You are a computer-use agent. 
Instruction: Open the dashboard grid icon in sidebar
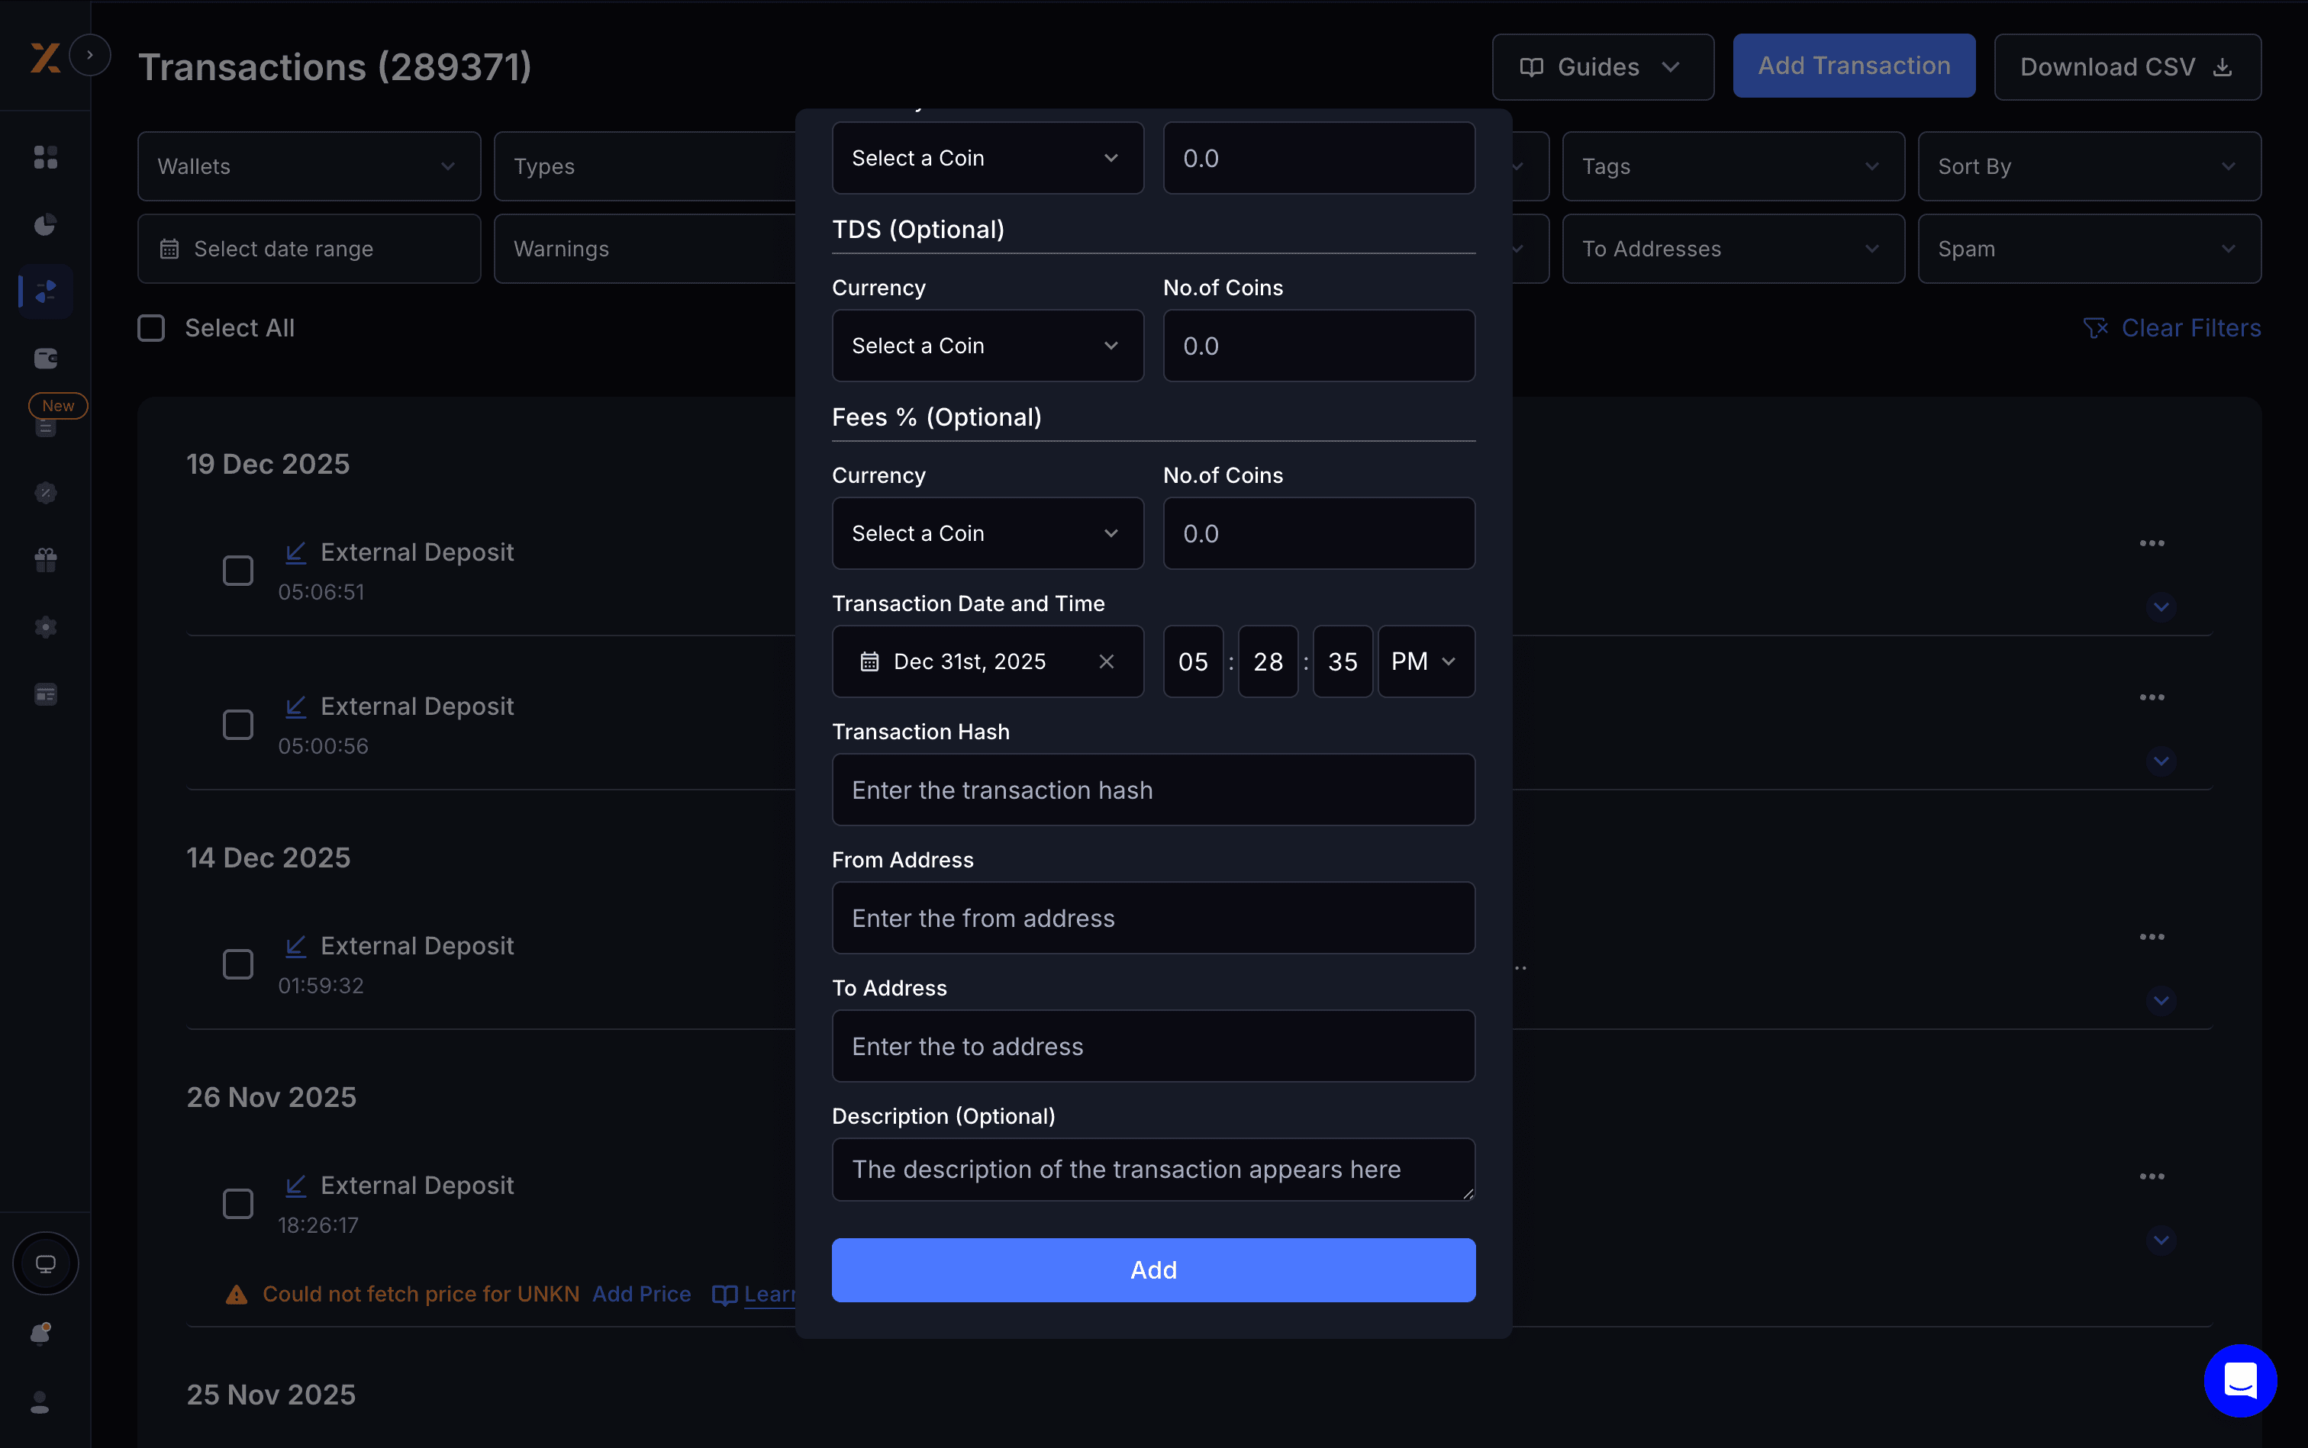[45, 157]
